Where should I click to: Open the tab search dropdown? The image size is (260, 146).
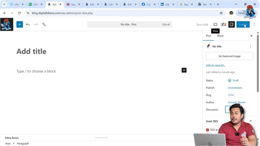pyautogui.click(x=4, y=4)
